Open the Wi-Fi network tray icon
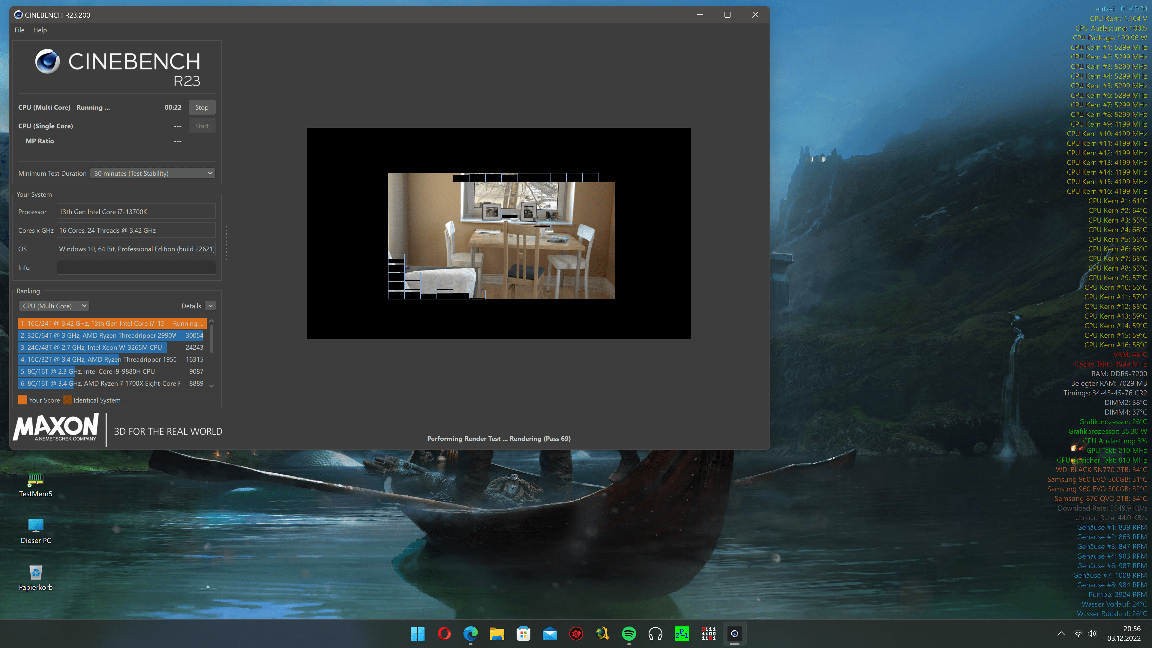The width and height of the screenshot is (1152, 648). [1078, 633]
